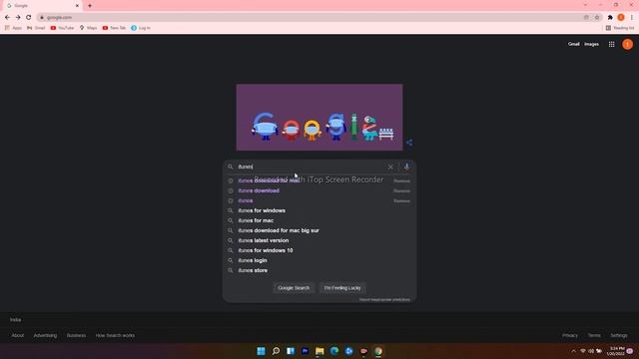Clear the search text with X icon

(x=390, y=167)
